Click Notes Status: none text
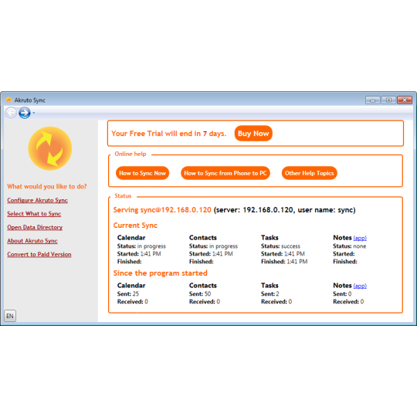 pos(350,246)
